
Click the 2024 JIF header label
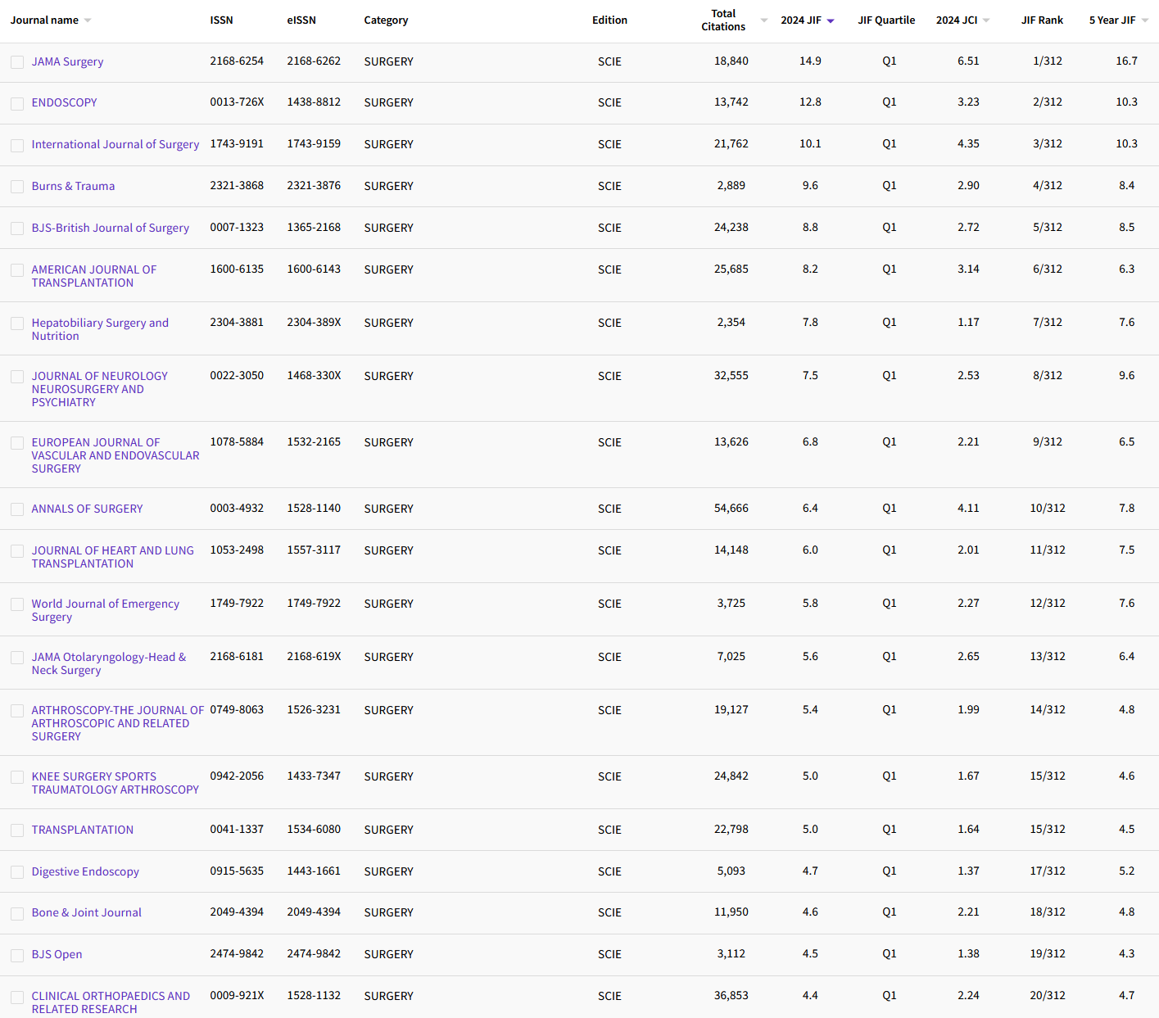[800, 20]
